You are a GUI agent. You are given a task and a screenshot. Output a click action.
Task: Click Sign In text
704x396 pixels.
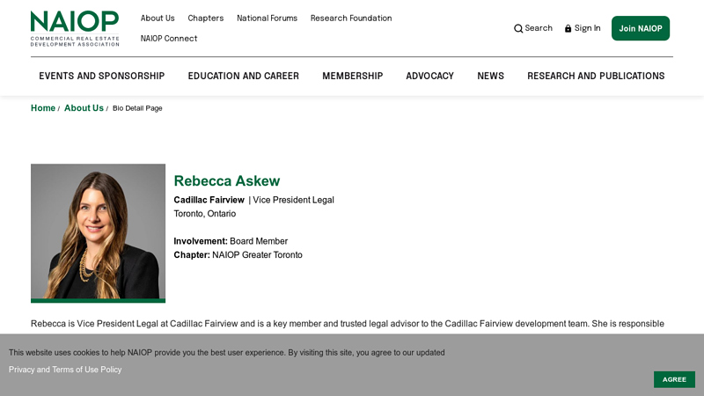pyautogui.click(x=587, y=28)
